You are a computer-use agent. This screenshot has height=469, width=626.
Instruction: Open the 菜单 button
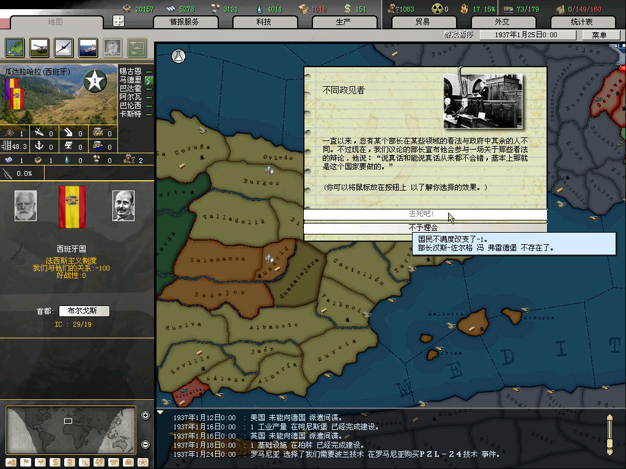(600, 35)
